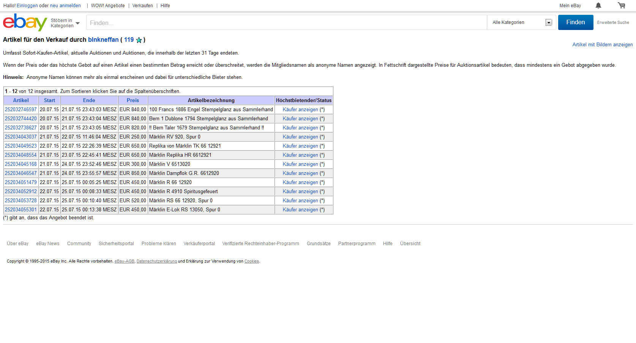Show buyer for Bern 1 Dublone 1794
The width and height of the screenshot is (636, 343).
(x=300, y=118)
